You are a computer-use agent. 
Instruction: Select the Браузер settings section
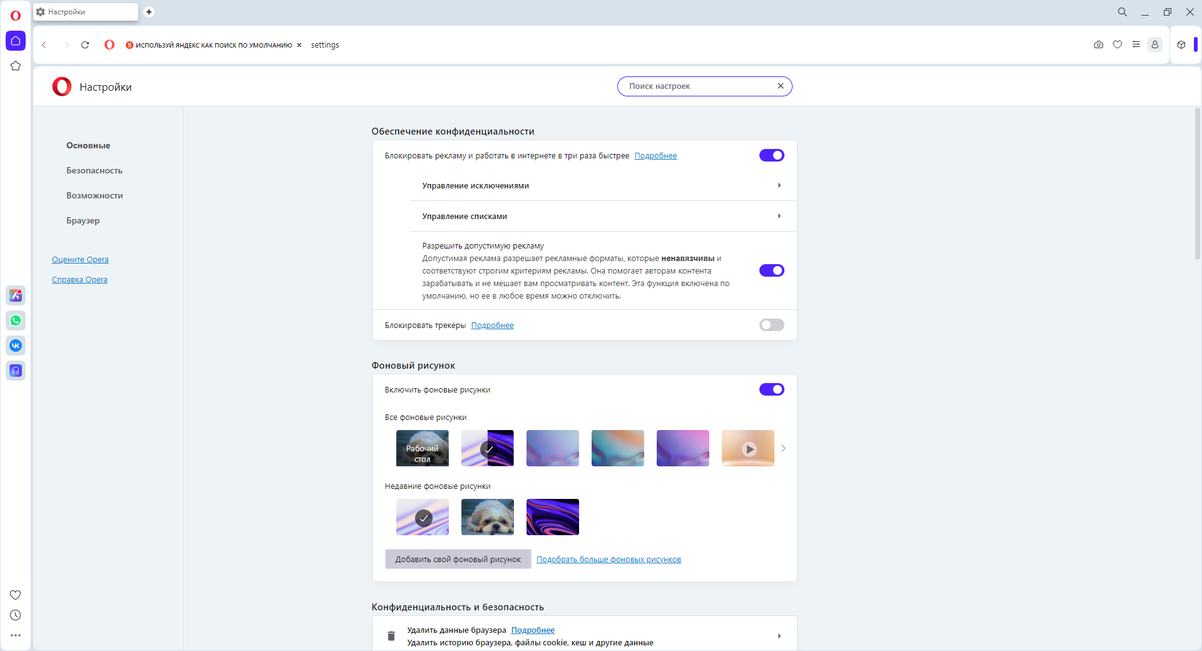coord(83,220)
